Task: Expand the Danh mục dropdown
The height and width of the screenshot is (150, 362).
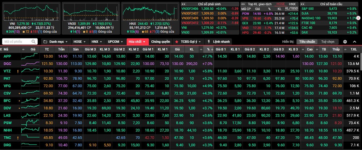Action: point(58,42)
